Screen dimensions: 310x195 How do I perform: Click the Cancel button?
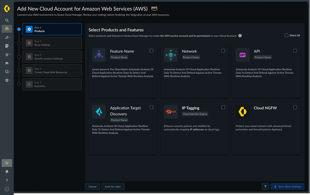tap(92, 186)
